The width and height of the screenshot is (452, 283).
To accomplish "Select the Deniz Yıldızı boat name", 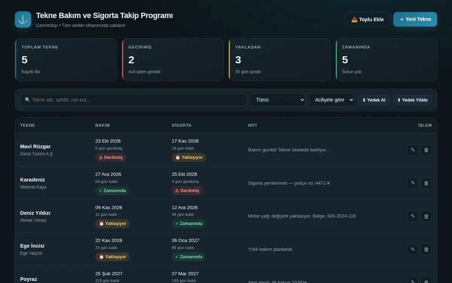I will (x=35, y=213).
